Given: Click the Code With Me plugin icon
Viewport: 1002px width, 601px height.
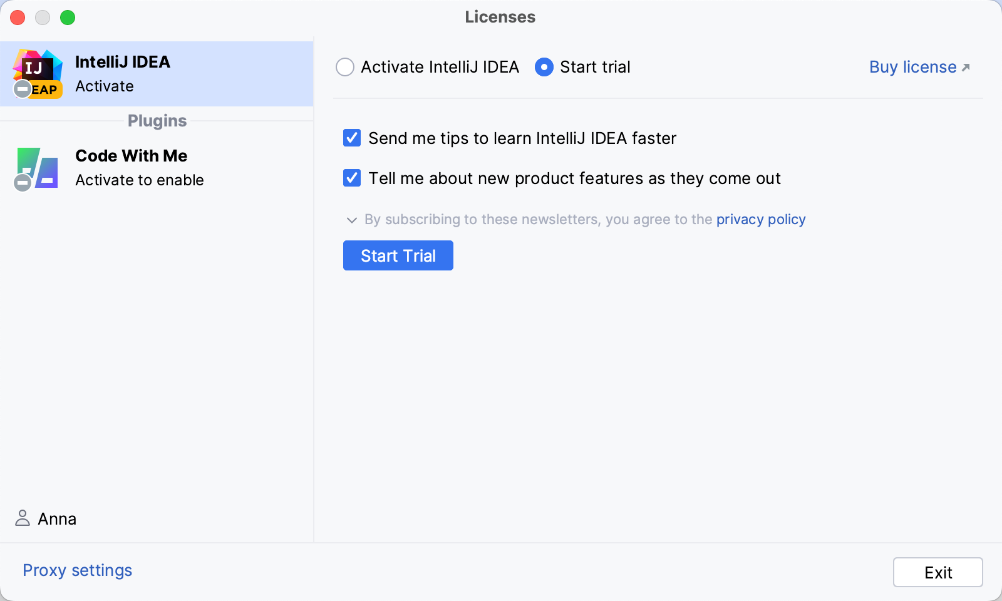Looking at the screenshot, I should 37,168.
